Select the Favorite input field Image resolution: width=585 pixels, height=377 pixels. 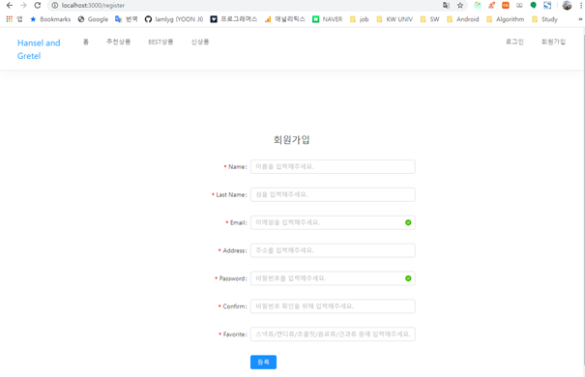(x=333, y=334)
